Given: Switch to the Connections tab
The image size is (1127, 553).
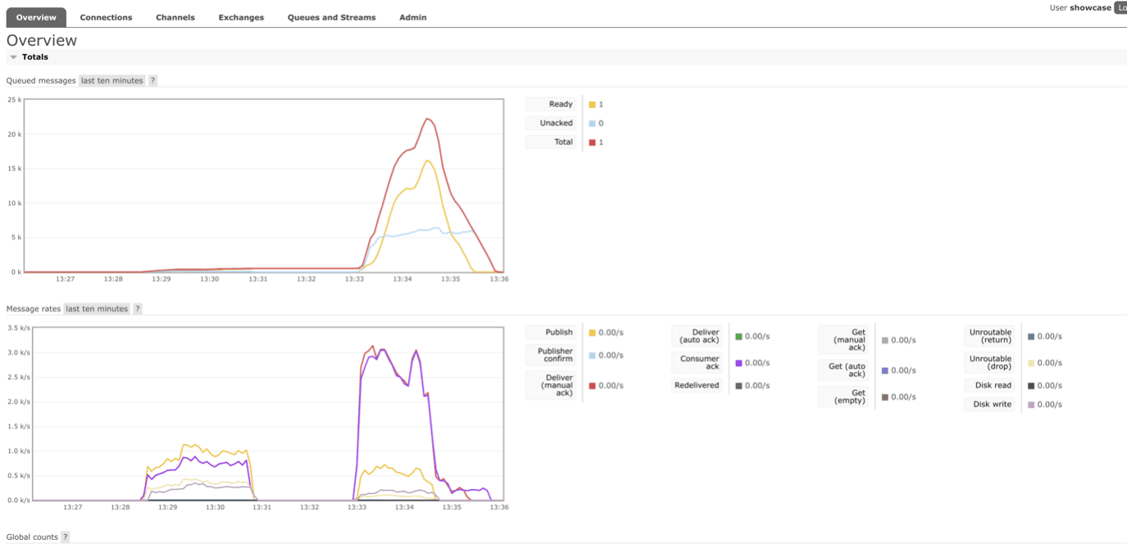Looking at the screenshot, I should (x=106, y=17).
